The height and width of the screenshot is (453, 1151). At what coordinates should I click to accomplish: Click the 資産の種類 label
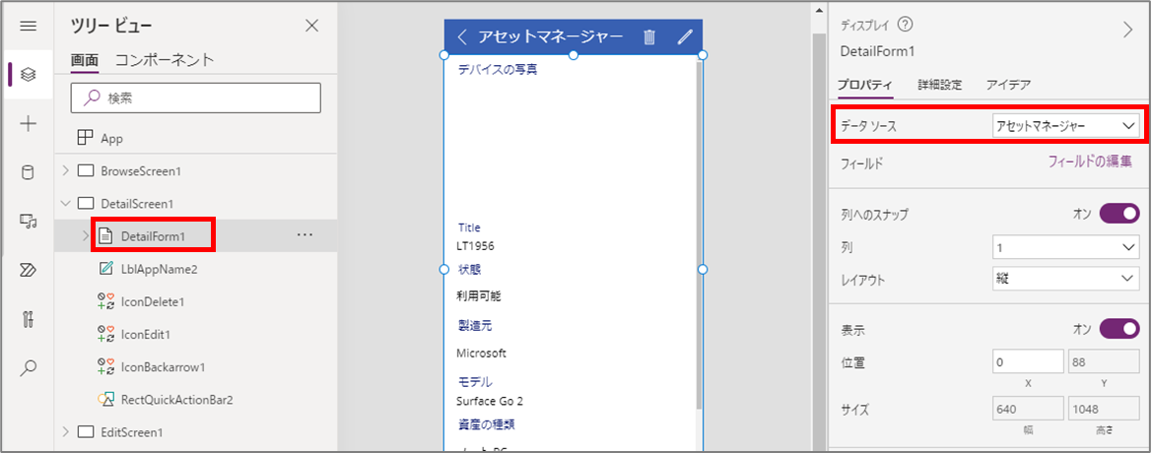click(487, 424)
